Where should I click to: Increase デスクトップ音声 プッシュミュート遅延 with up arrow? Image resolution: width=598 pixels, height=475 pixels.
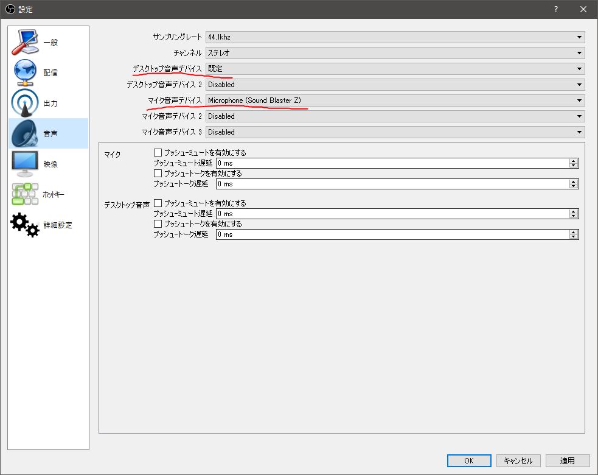[x=574, y=211]
